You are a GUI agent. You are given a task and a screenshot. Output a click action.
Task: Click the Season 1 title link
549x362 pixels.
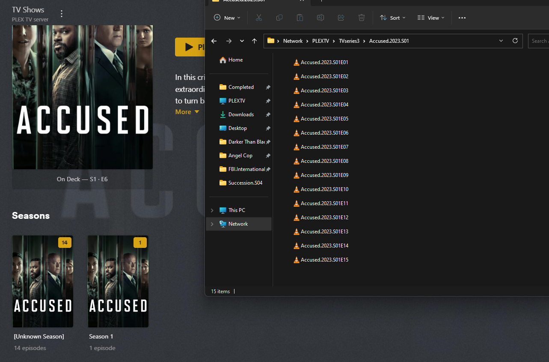point(101,336)
